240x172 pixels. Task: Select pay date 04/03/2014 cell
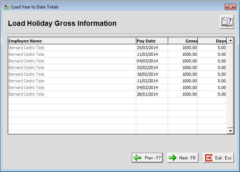coord(152,61)
